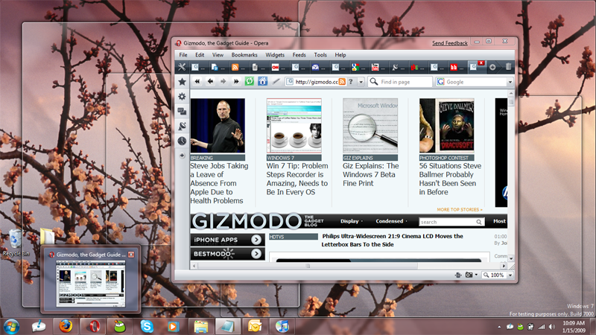
Task: Close the Opera taskbar preview window
Action: tap(131, 255)
